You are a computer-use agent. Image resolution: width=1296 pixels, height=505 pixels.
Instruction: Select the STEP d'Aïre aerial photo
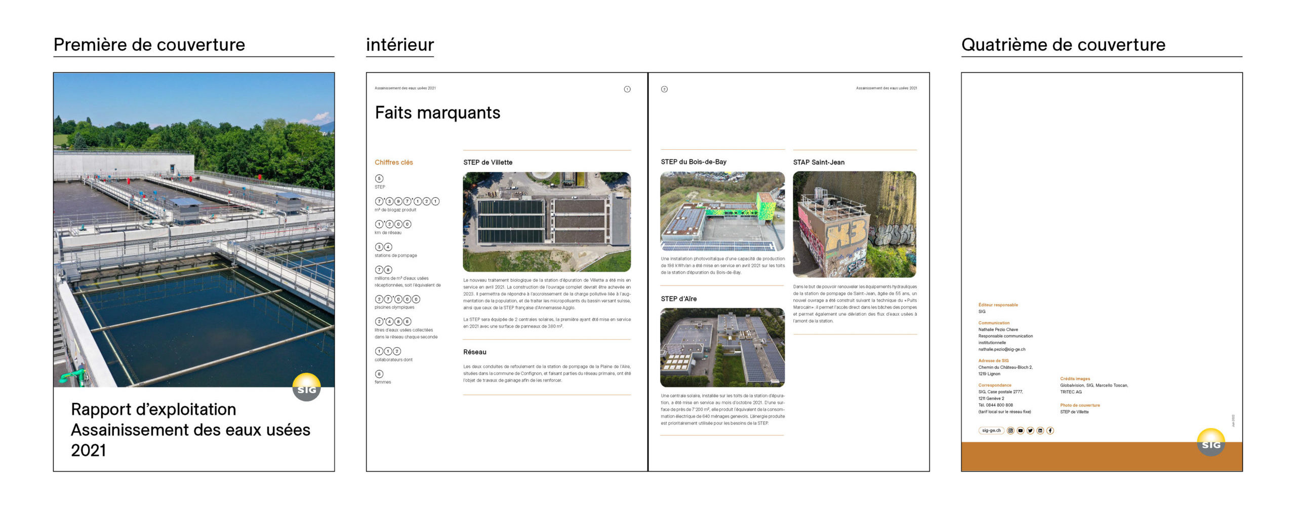[722, 348]
